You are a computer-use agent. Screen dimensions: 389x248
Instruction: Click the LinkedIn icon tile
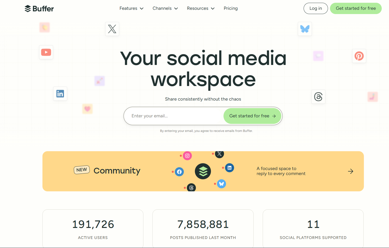[x=60, y=94]
